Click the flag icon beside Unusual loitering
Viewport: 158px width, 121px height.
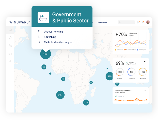point(39,32)
